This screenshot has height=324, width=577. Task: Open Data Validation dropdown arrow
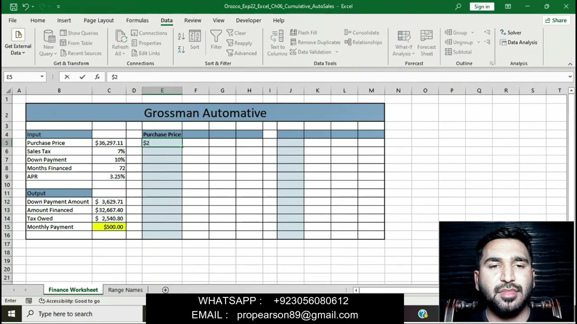(x=337, y=52)
